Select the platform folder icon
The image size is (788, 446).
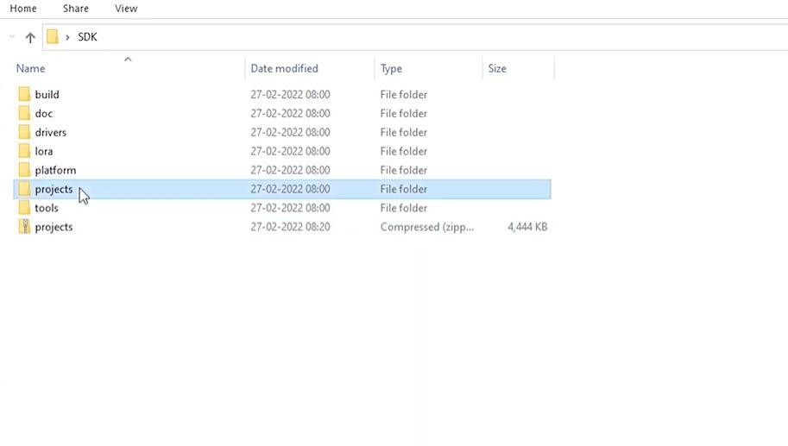tap(24, 170)
